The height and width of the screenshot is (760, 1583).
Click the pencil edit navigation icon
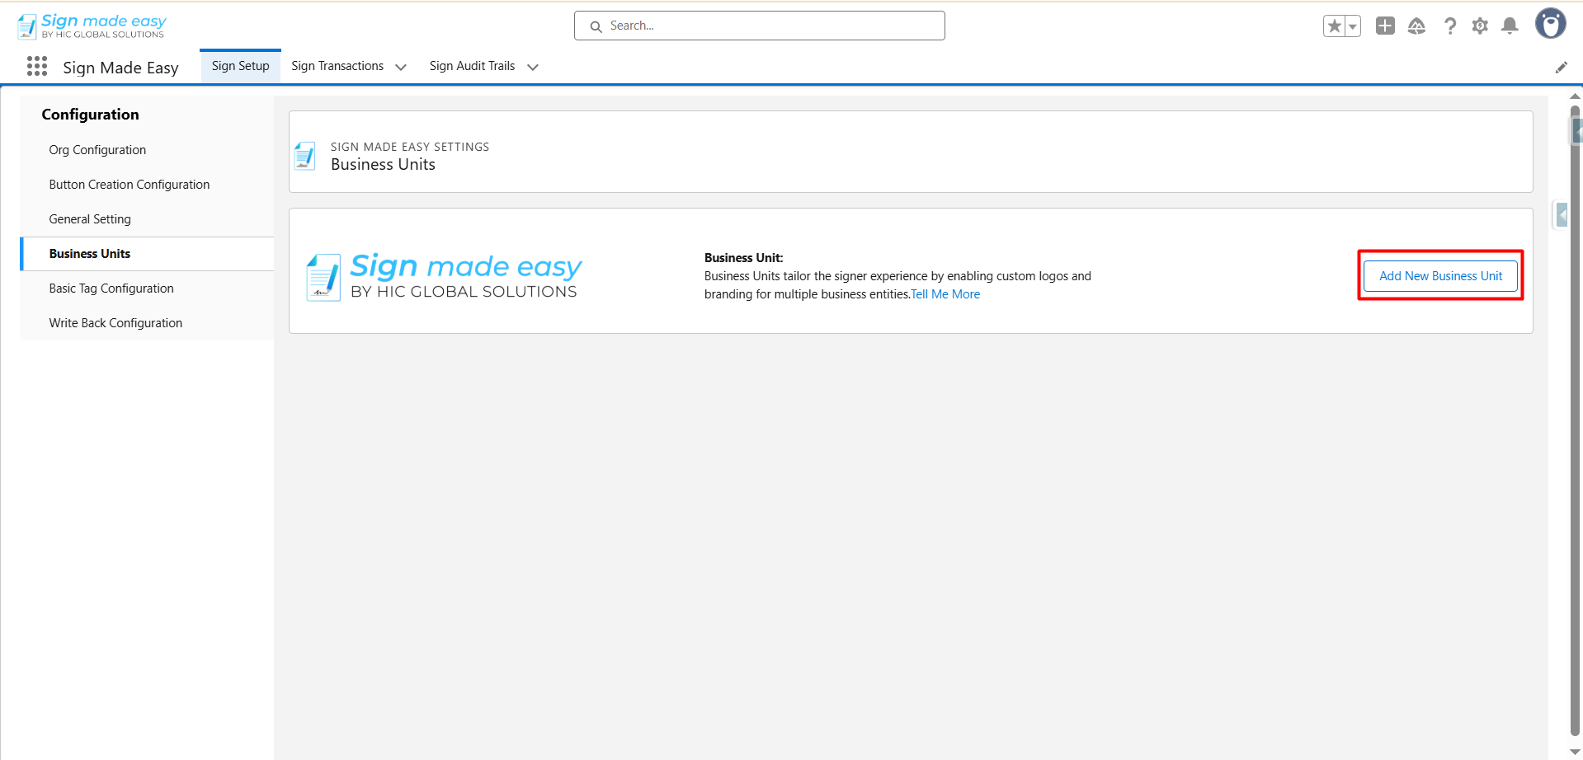click(x=1561, y=68)
